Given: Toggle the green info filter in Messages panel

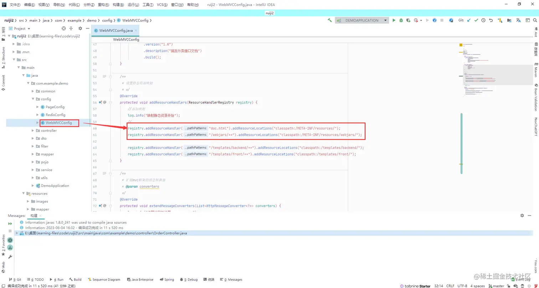Looking at the screenshot, I should coord(10,240).
